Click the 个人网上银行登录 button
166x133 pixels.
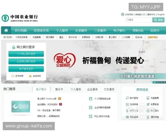click(x=26, y=54)
